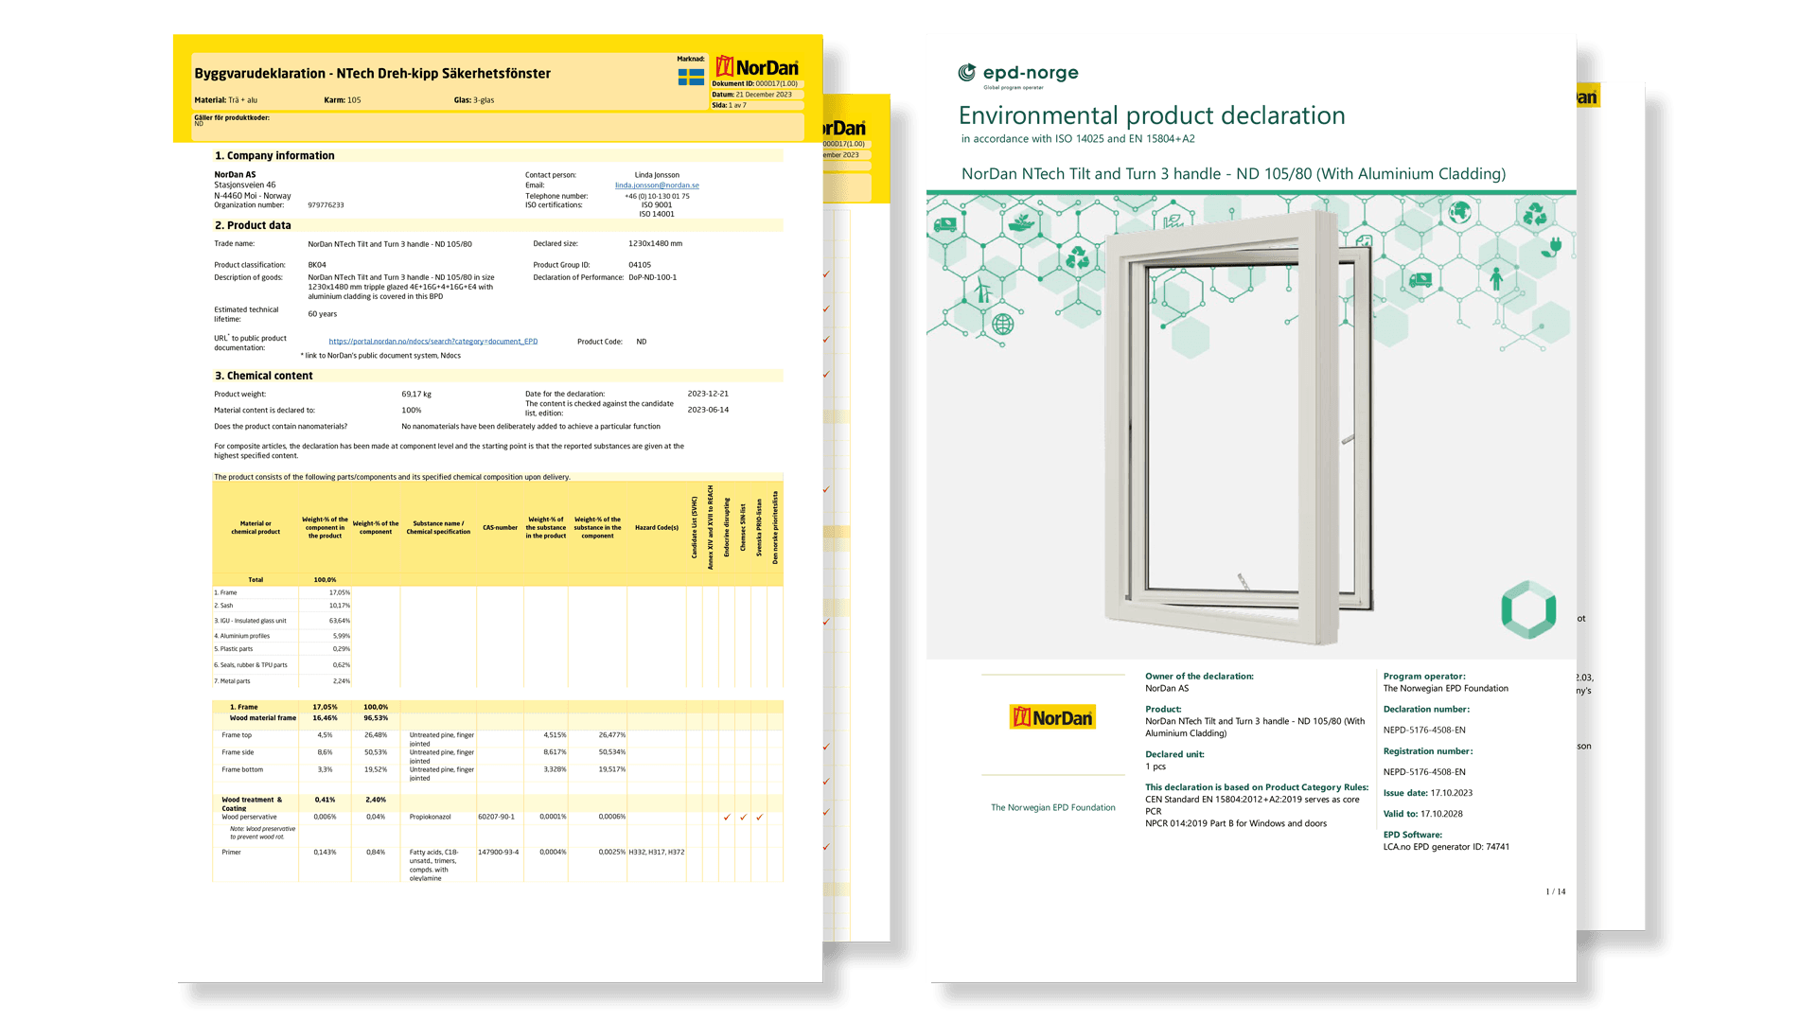The width and height of the screenshot is (1817, 1022).
Task: Click 'Karm: 105' in the header
Action: pos(343,100)
